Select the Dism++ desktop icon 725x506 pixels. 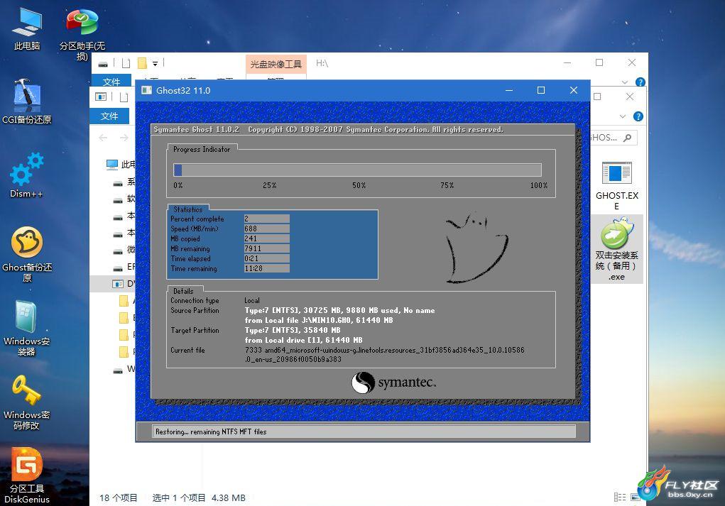27,175
